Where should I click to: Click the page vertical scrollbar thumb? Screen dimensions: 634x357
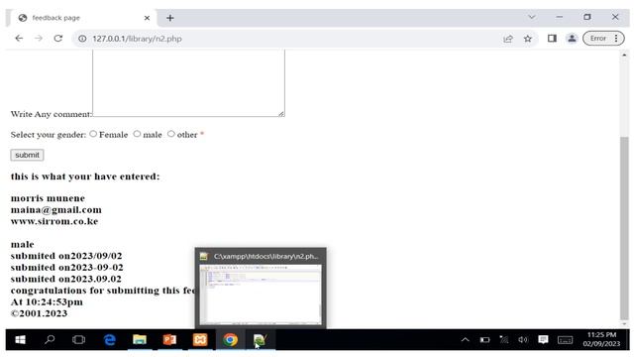[625, 229]
